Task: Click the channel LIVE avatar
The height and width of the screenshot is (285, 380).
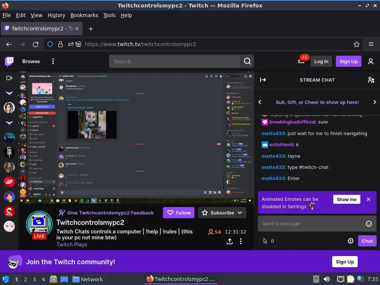Action: tap(39, 225)
